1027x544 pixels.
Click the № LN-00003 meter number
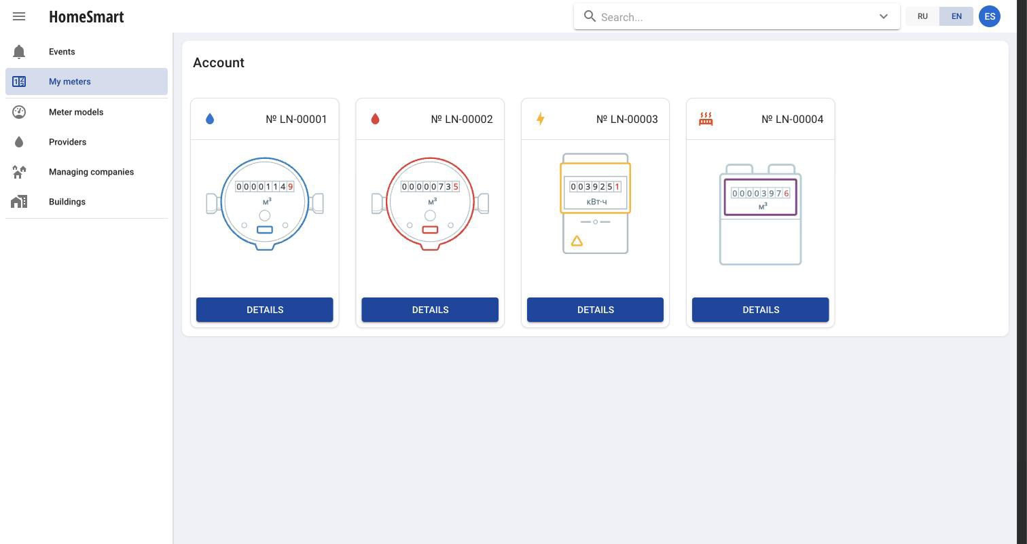(x=627, y=119)
